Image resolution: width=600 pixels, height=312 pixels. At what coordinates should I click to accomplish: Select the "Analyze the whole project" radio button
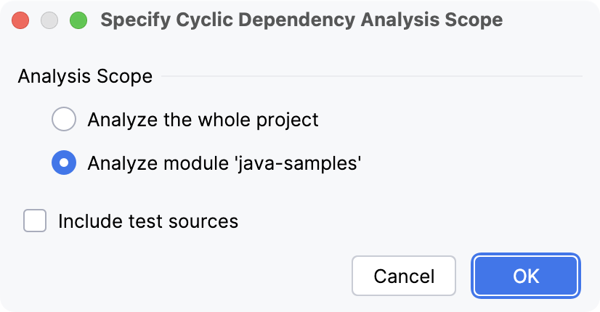click(64, 119)
